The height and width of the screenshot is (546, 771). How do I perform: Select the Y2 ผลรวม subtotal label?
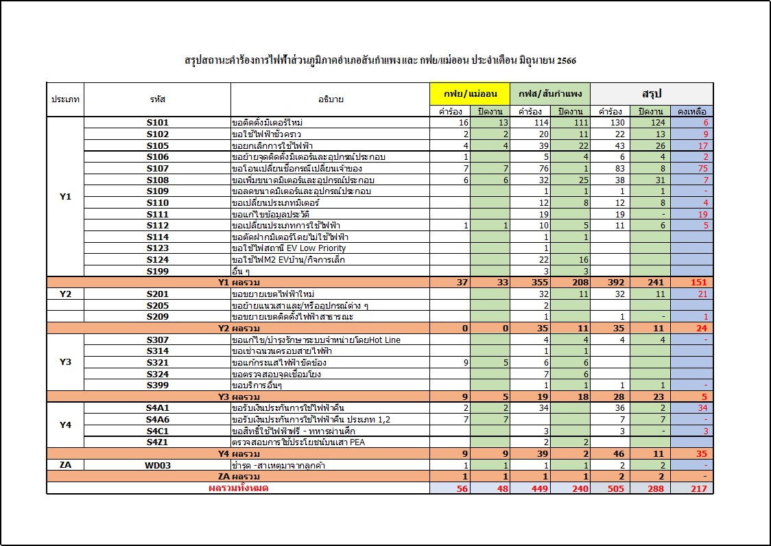click(x=239, y=328)
